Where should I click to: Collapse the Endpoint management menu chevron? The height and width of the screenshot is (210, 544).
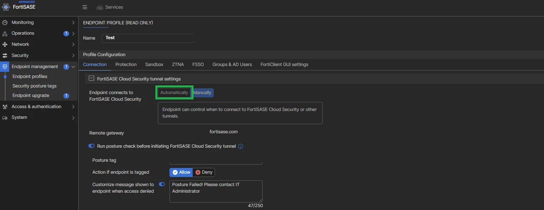73,66
